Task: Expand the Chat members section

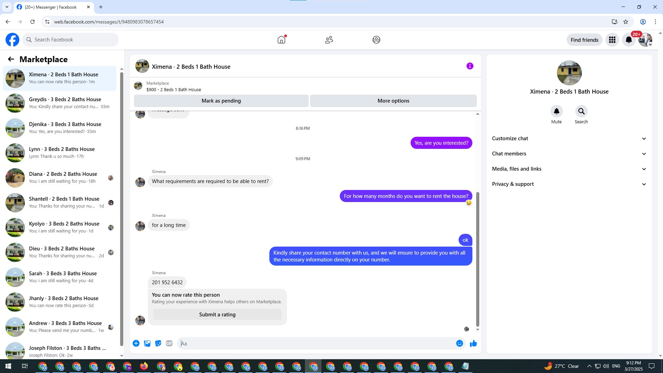Action: [x=569, y=154]
